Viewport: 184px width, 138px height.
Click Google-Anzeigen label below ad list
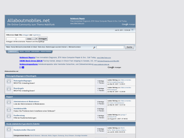click(114, 67)
